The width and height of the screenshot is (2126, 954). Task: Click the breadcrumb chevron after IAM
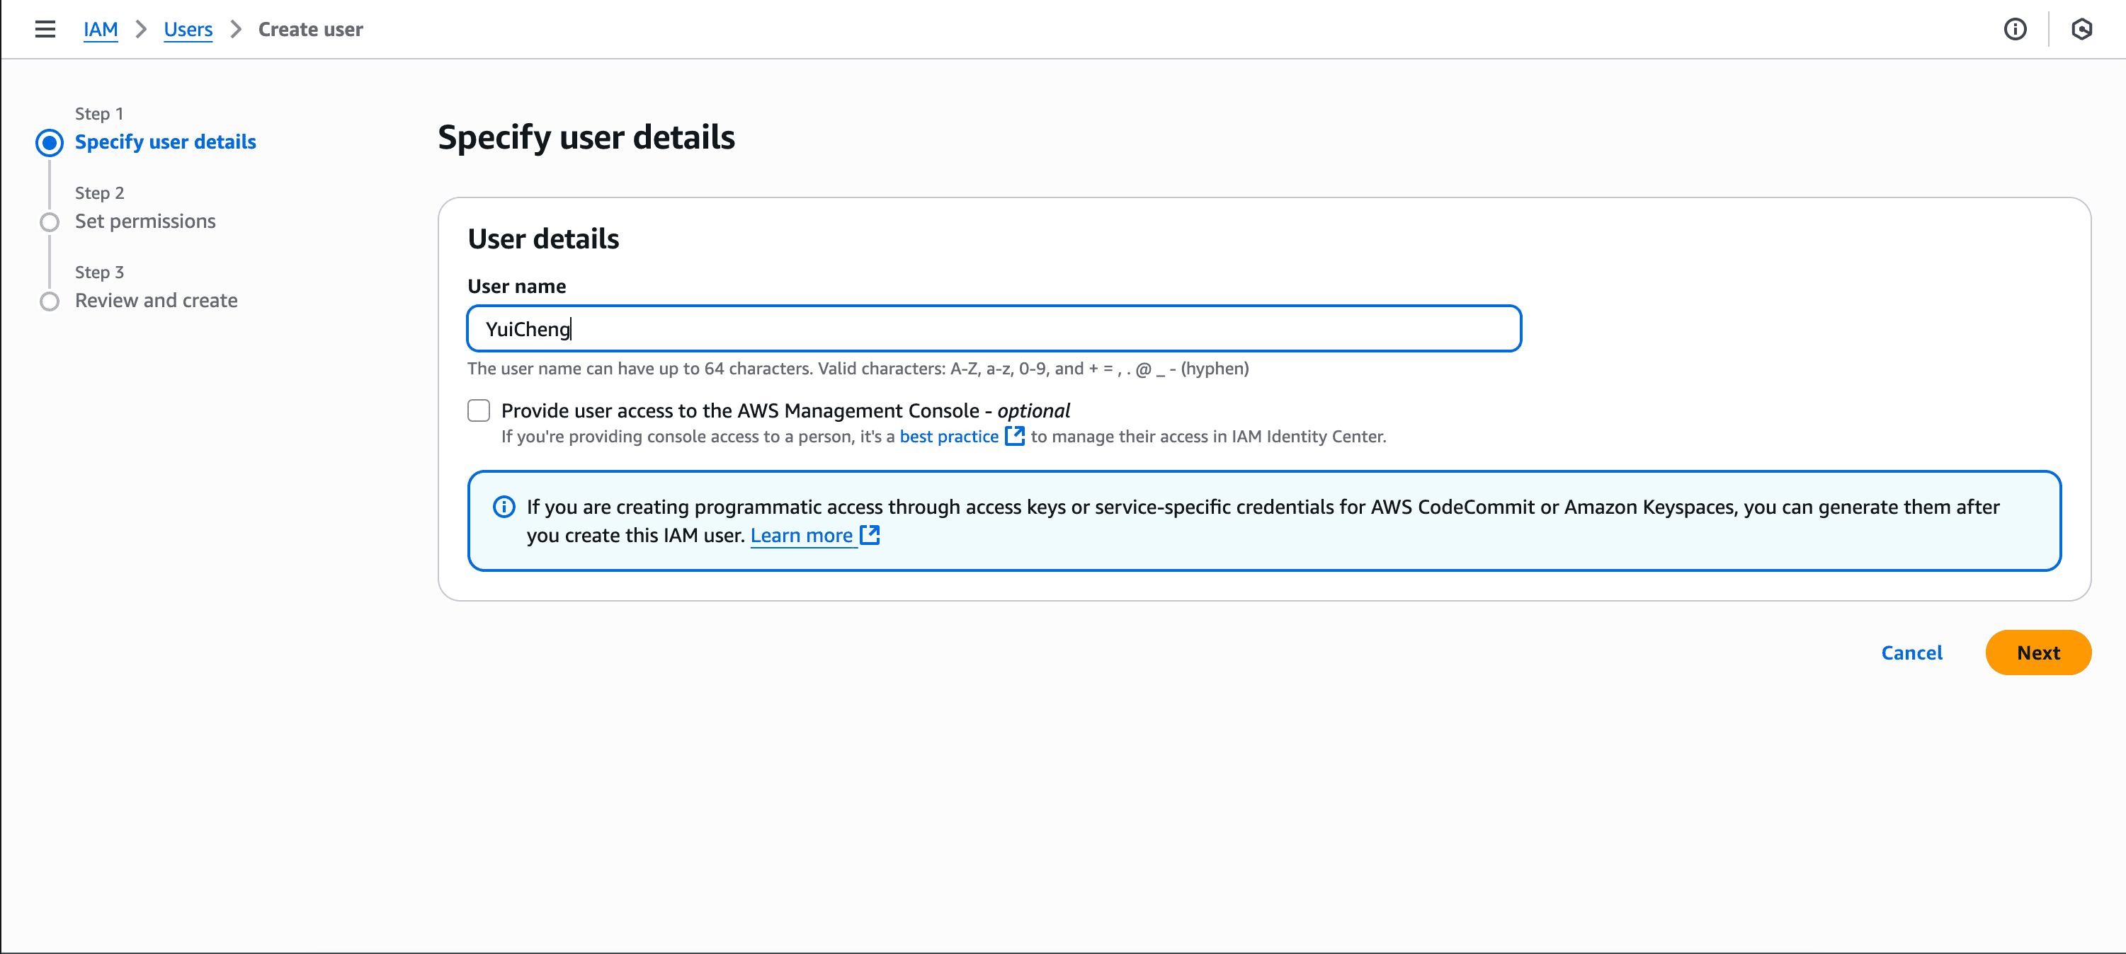point(141,30)
